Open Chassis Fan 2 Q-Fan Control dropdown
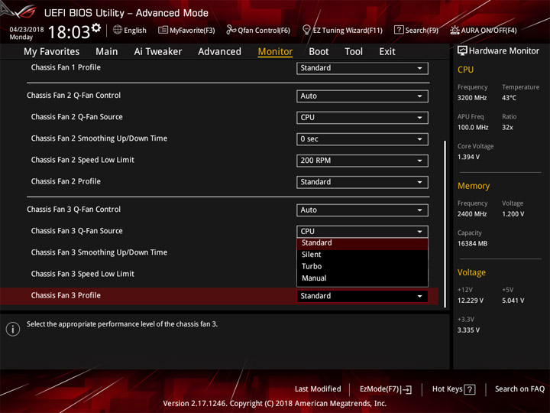The height and width of the screenshot is (413, 550). pos(362,96)
